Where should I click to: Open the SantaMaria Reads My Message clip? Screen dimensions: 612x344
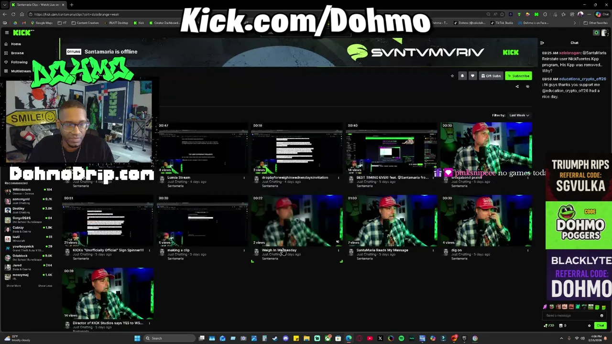[x=392, y=221]
